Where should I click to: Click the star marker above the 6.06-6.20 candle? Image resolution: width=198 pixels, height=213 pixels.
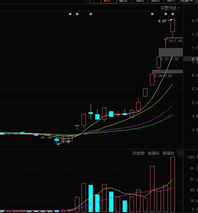[x=152, y=14]
